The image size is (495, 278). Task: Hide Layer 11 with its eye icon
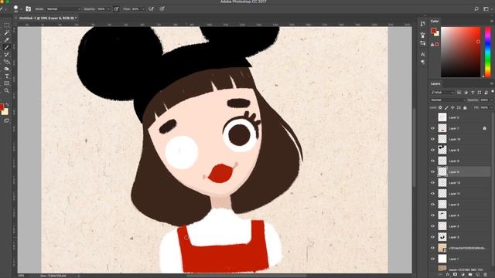point(432,194)
